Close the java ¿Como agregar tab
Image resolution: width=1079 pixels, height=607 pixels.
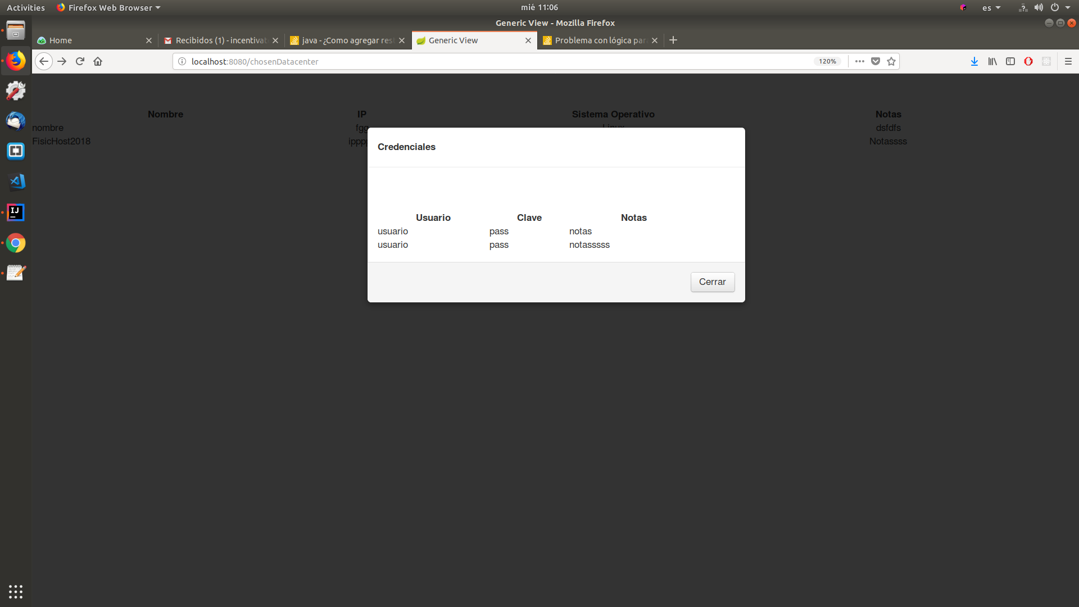tap(402, 40)
